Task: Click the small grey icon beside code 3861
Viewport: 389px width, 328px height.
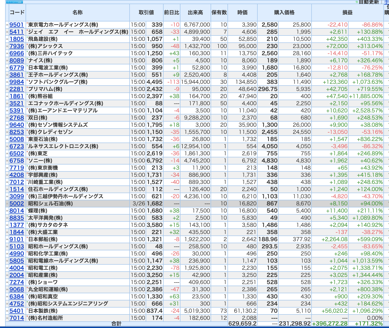Action: [7, 75]
